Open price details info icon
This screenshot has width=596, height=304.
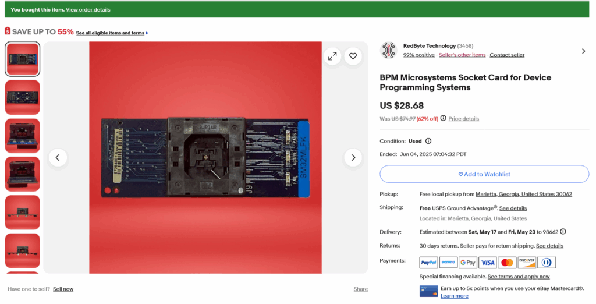click(443, 118)
